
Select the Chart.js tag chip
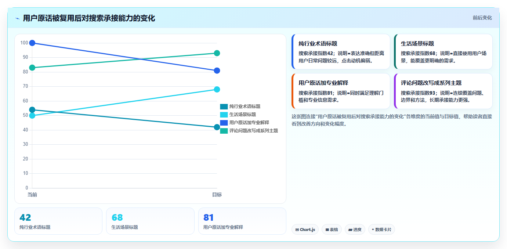[x=305, y=230]
